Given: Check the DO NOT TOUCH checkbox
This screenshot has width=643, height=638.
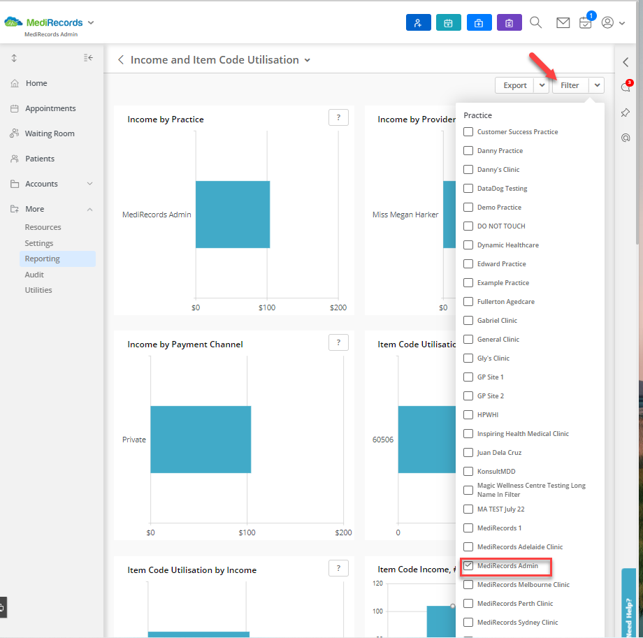Looking at the screenshot, I should click(468, 226).
